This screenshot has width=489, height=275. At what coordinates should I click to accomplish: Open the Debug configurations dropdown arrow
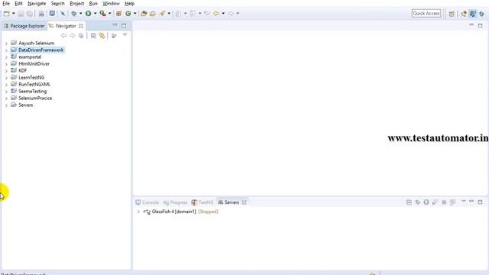tap(80, 14)
